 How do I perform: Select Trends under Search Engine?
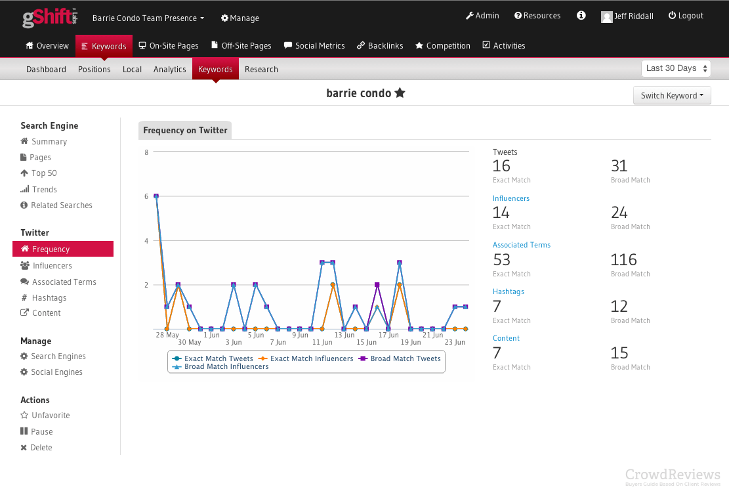tap(44, 189)
